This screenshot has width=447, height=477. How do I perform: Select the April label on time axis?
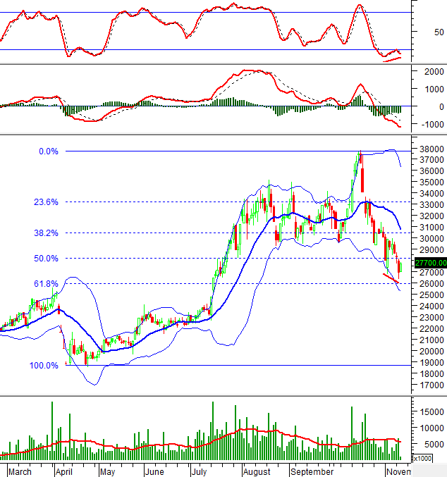[x=64, y=470]
